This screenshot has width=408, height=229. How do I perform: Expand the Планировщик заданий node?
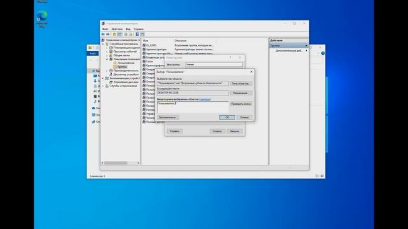107,48
